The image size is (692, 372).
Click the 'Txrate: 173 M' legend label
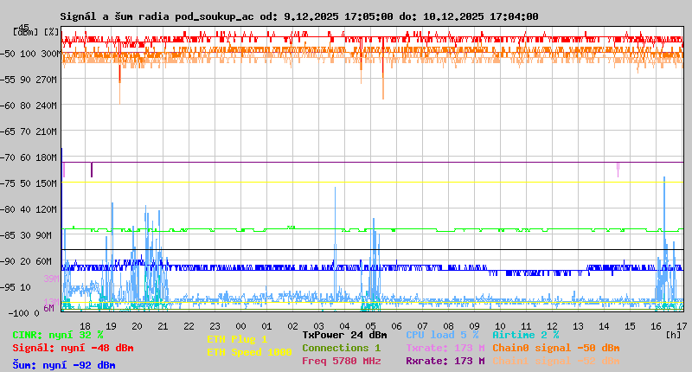(x=445, y=348)
